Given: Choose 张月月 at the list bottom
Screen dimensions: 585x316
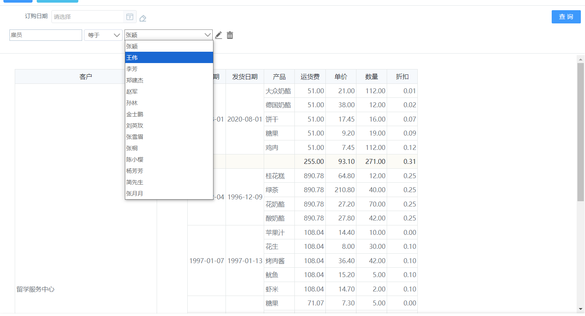Looking at the screenshot, I should 169,193.
